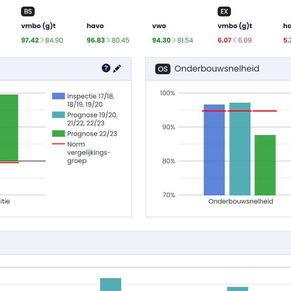
Task: Click the 80% axis label
Action: click(x=169, y=161)
